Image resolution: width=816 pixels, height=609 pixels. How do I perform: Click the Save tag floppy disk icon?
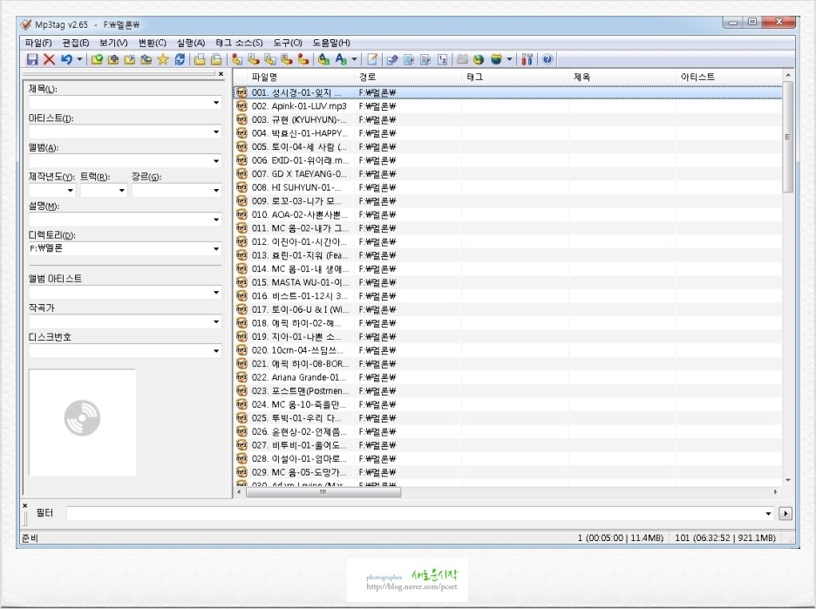pyautogui.click(x=32, y=59)
